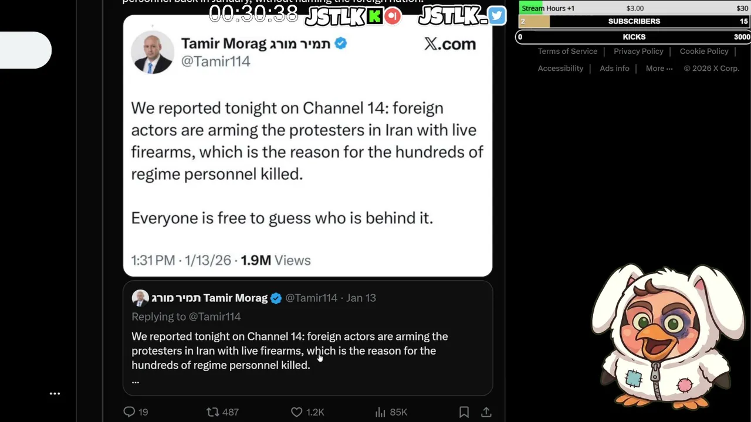This screenshot has height=422, width=751.
Task: Open the Terms of Service link
Action: [x=567, y=52]
